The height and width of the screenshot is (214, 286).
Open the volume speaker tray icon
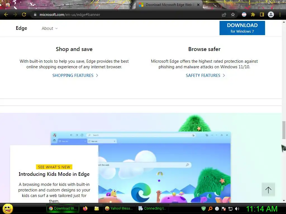coord(237,209)
